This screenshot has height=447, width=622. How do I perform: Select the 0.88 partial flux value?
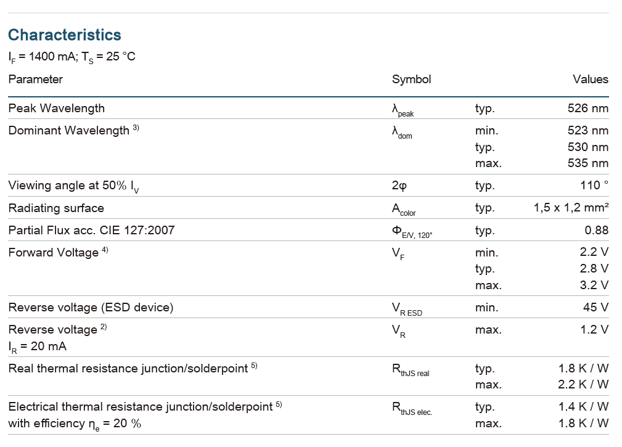[596, 231]
